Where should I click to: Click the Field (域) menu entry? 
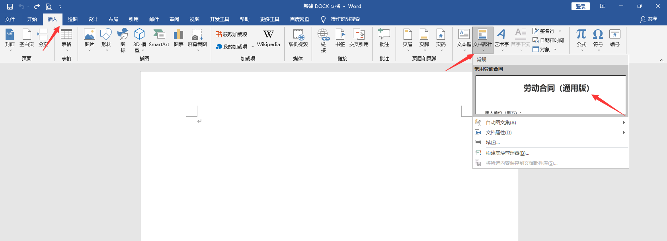pos(551,143)
